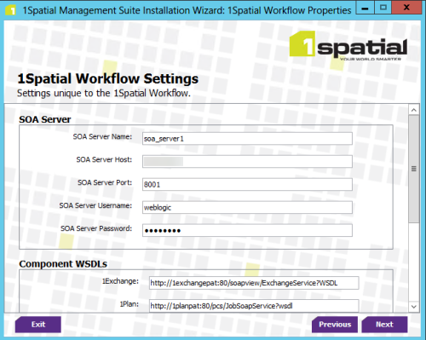426x340 pixels.
Task: Click the 1Plan label
Action: point(130,304)
